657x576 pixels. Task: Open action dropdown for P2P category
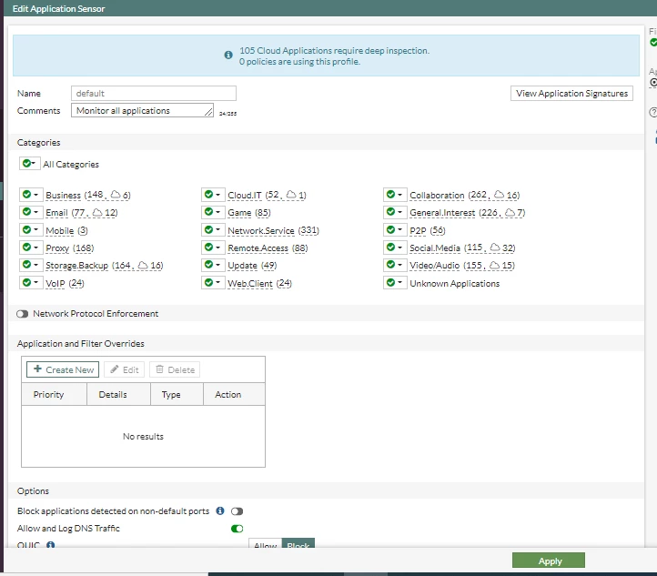coord(395,230)
